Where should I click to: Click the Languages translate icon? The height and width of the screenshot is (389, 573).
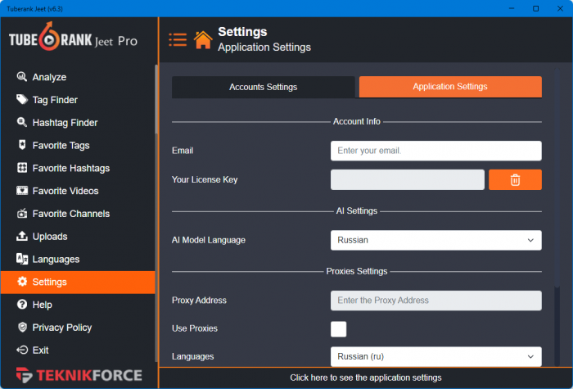click(22, 259)
